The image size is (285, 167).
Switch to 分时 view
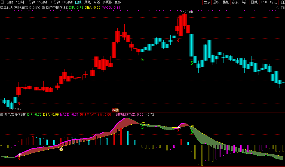[x=10, y=2]
